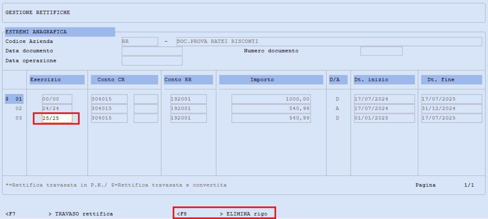Click Conto RR 192001 in row 01
The height and width of the screenshot is (219, 488).
[x=189, y=99]
